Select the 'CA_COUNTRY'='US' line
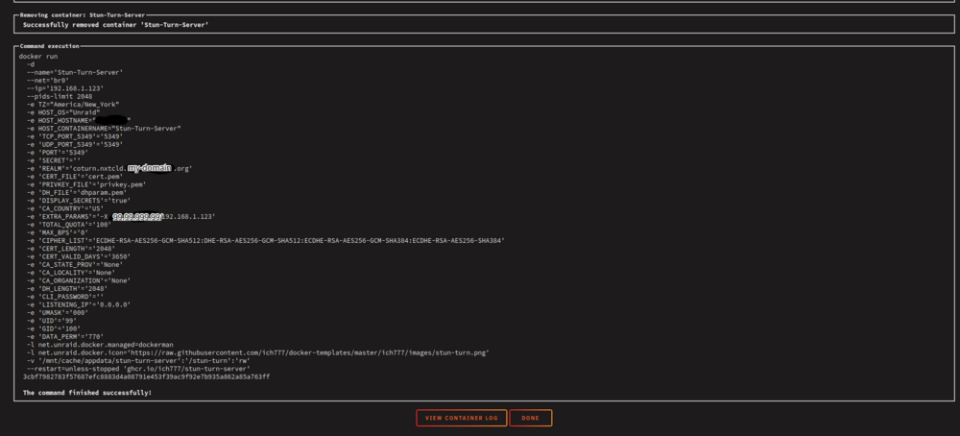 [x=65, y=208]
